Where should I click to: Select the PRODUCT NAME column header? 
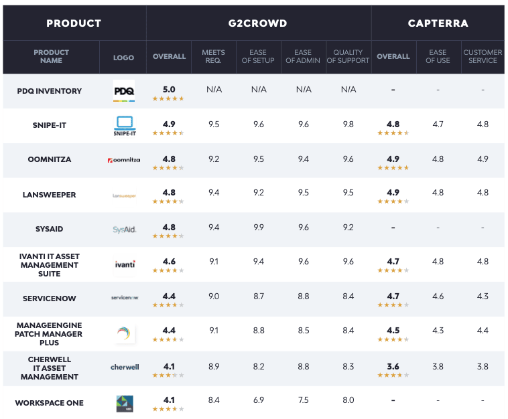coord(51,56)
